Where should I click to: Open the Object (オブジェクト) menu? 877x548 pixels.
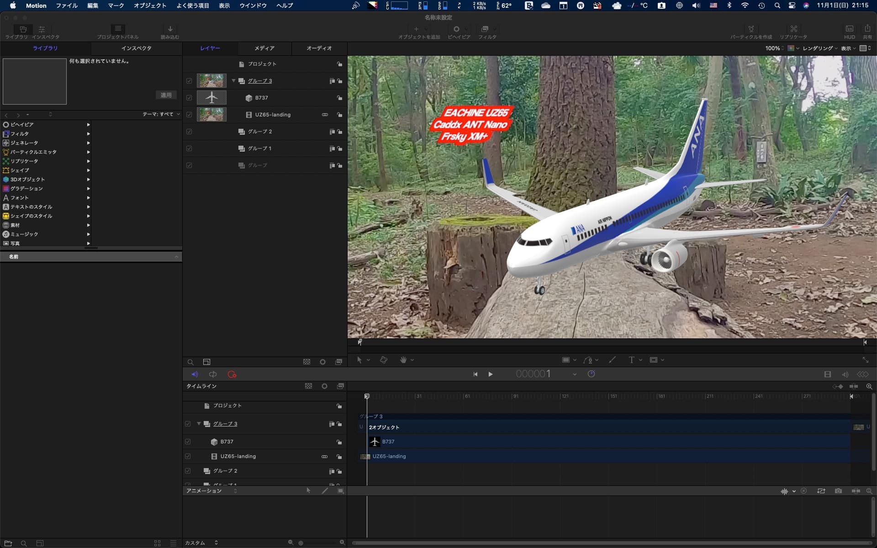(x=150, y=5)
